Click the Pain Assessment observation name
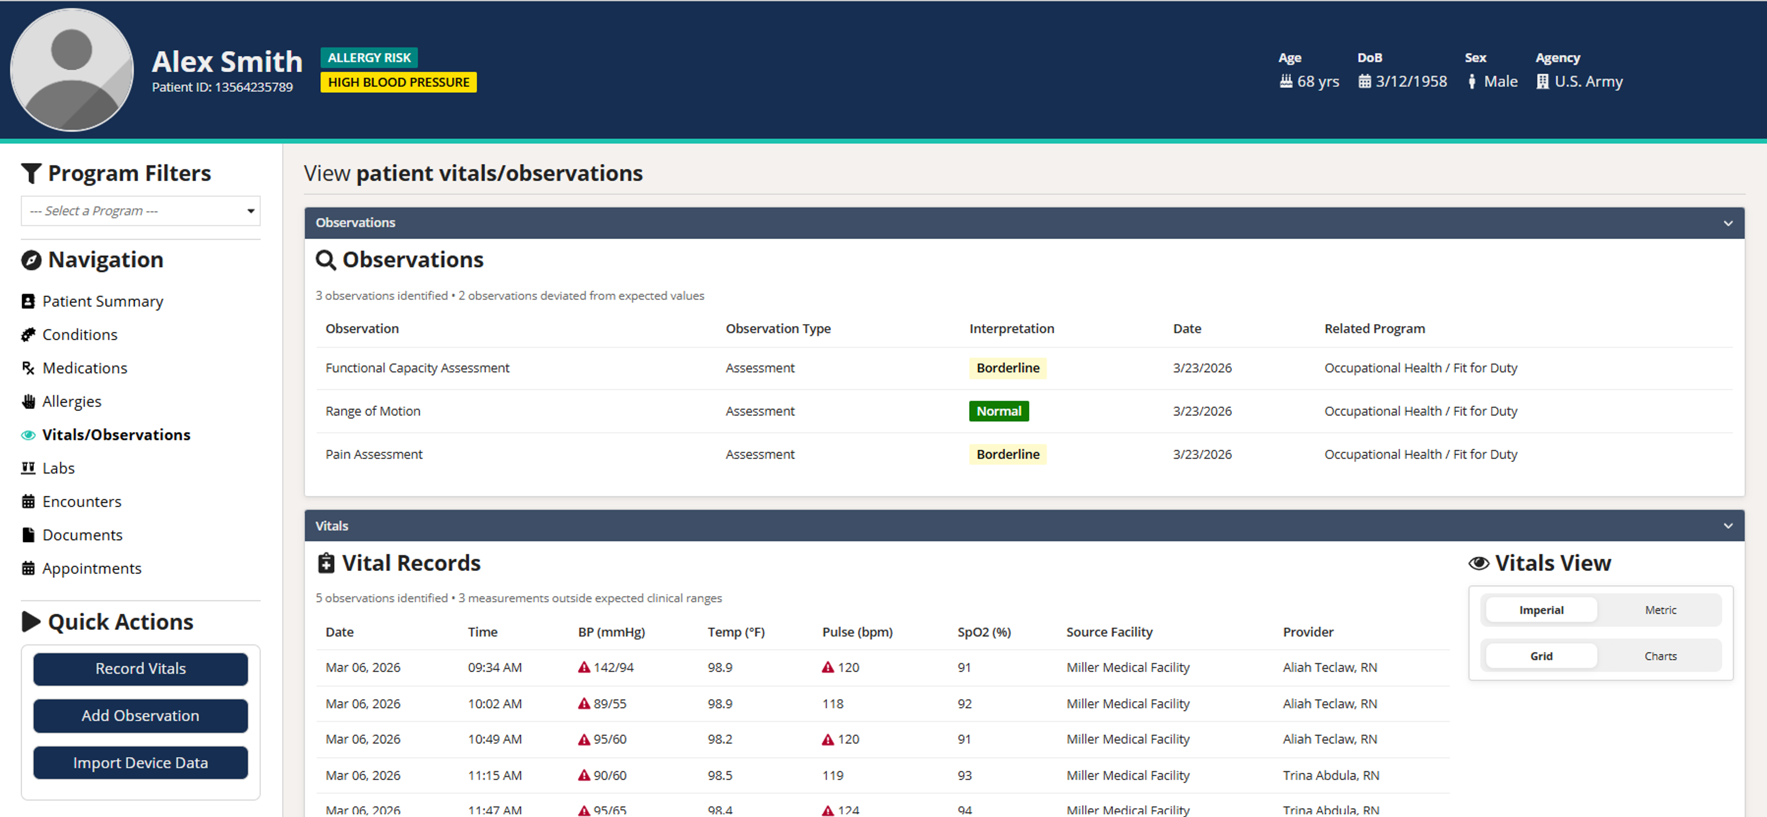1767x817 pixels. click(x=374, y=455)
